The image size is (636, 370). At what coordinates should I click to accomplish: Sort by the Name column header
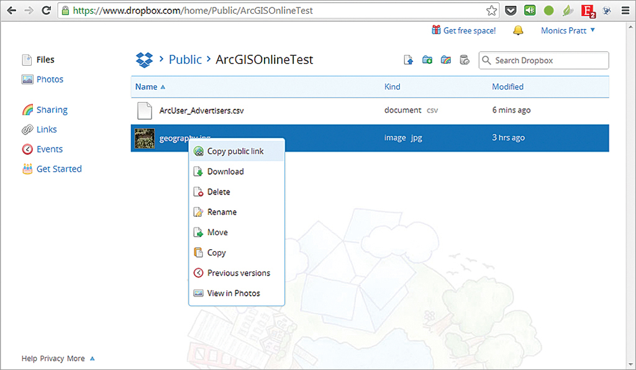pos(150,87)
